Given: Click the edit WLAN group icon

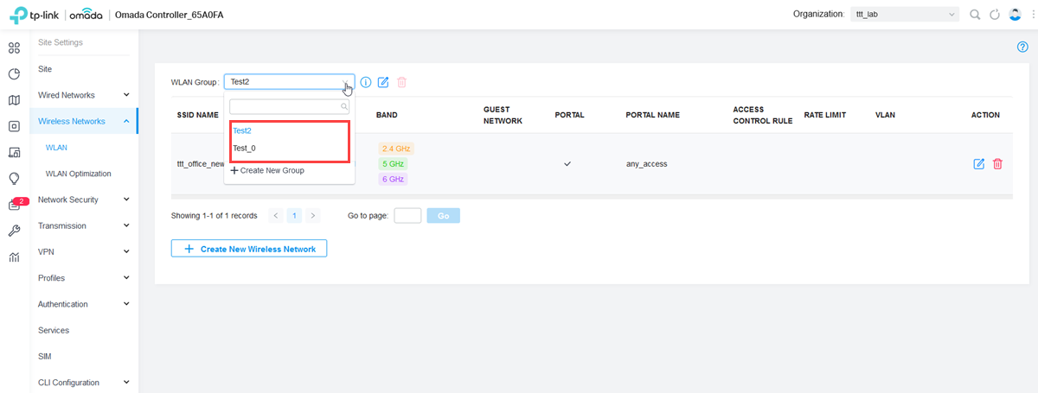Looking at the screenshot, I should (383, 82).
